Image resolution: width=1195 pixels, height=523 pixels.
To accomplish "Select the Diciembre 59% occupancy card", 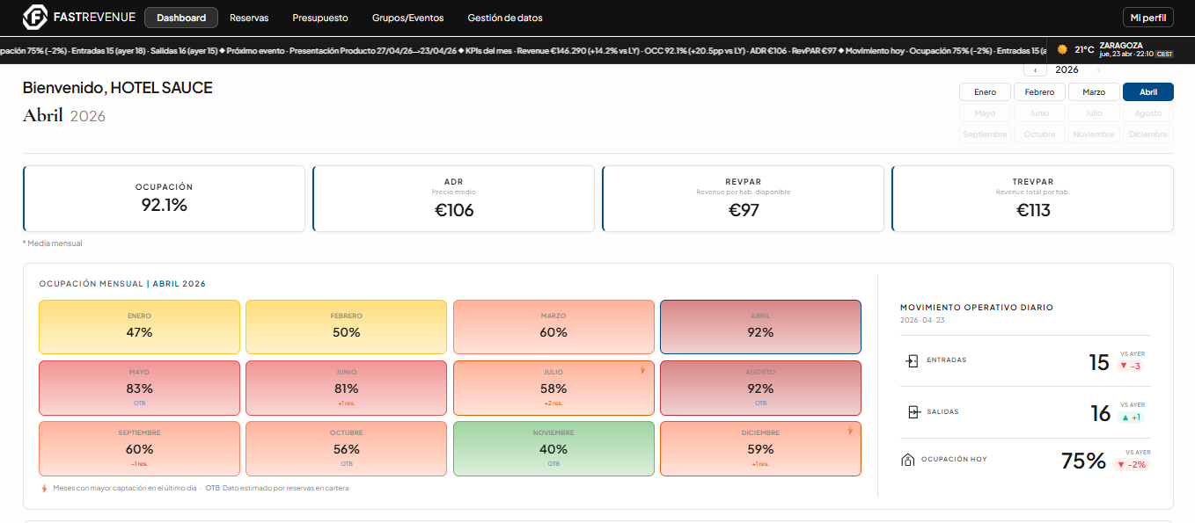I will coord(760,448).
